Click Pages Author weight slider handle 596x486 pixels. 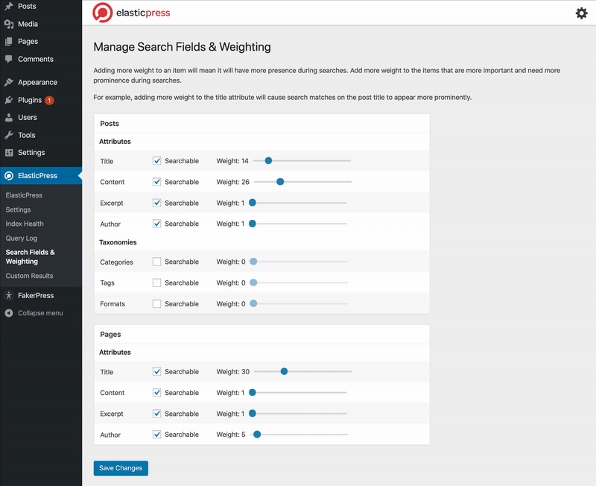pyautogui.click(x=257, y=435)
